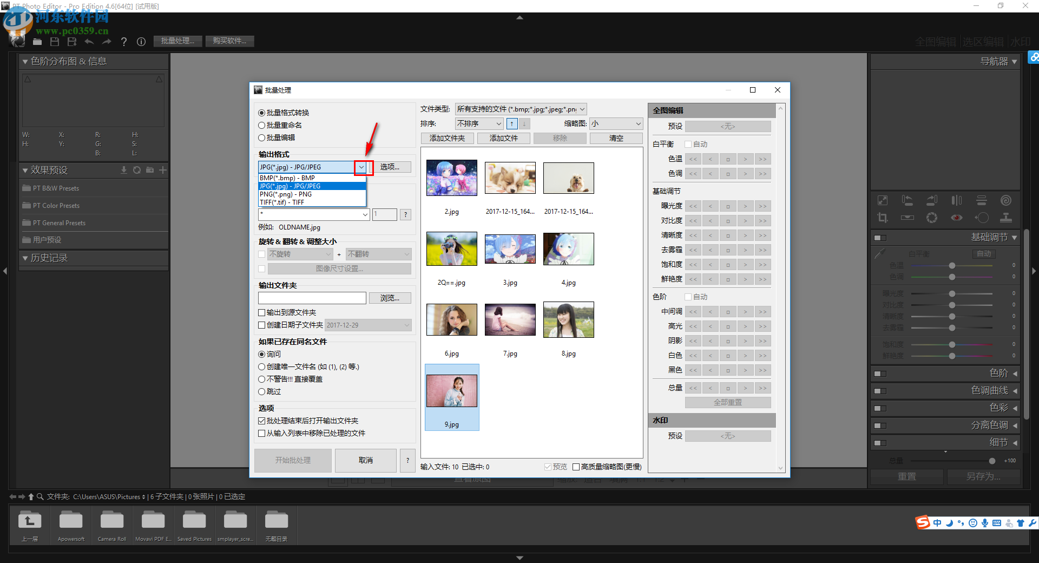Open PT Color Presets folder

point(56,206)
